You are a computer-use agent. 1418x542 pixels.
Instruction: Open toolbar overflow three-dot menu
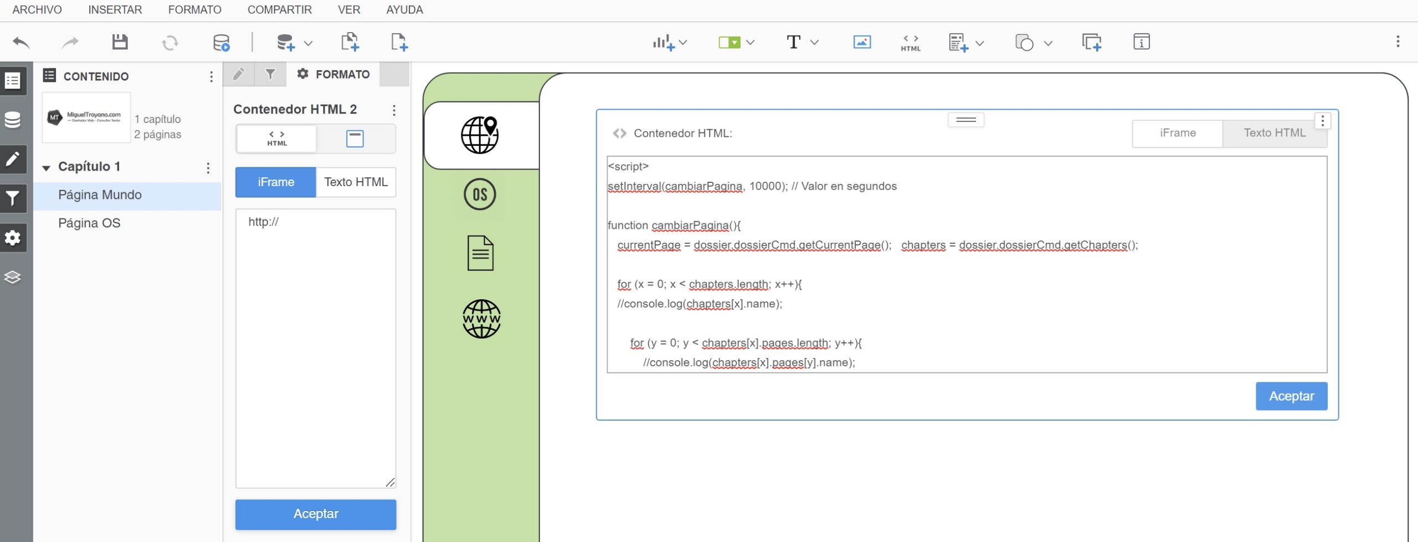(x=1398, y=42)
